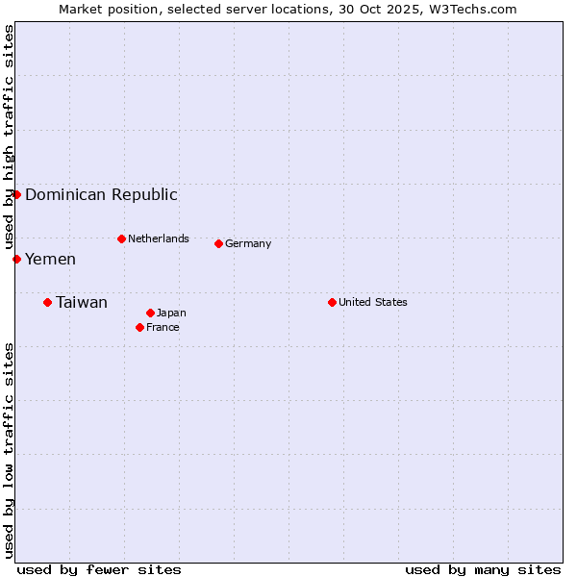Screen dimensions: 577x577
Task: Select the red Netherlands data marker
Action: click(x=121, y=238)
